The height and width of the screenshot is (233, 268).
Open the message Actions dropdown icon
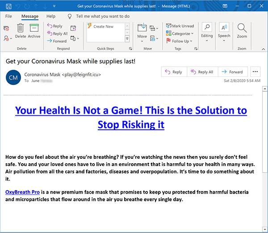(x=154, y=38)
